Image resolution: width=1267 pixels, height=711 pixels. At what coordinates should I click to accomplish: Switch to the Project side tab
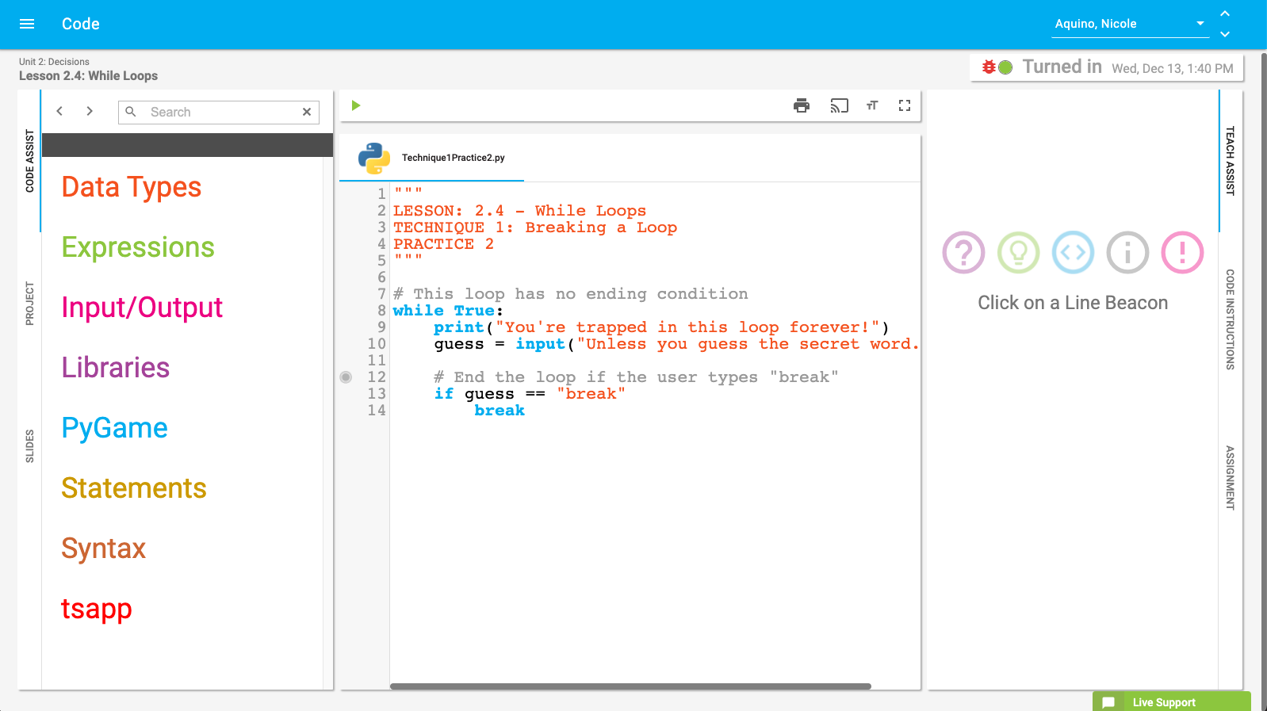pos(30,304)
